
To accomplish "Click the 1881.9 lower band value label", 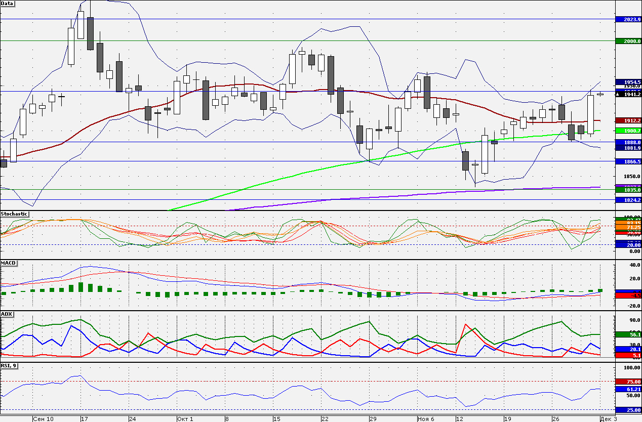I will tap(629, 148).
